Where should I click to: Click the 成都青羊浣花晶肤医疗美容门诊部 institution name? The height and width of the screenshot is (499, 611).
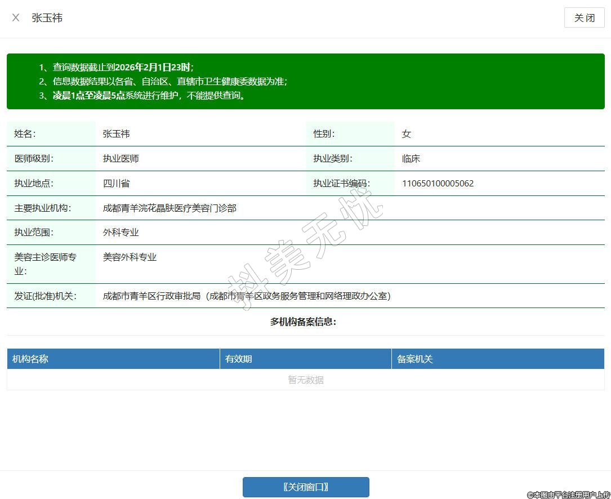click(170, 208)
